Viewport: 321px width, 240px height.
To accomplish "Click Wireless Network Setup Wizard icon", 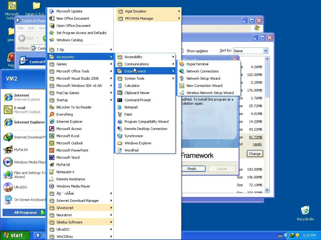I will coord(182,93).
